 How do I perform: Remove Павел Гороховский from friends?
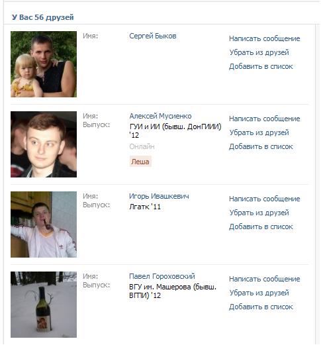tap(259, 293)
